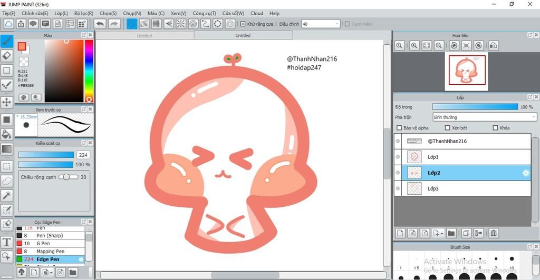
Task: Select the Move tool
Action: pyautogui.click(x=6, y=102)
